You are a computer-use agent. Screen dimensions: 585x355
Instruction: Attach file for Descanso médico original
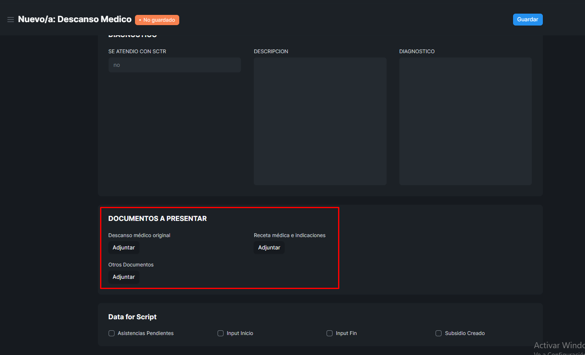[x=123, y=248]
